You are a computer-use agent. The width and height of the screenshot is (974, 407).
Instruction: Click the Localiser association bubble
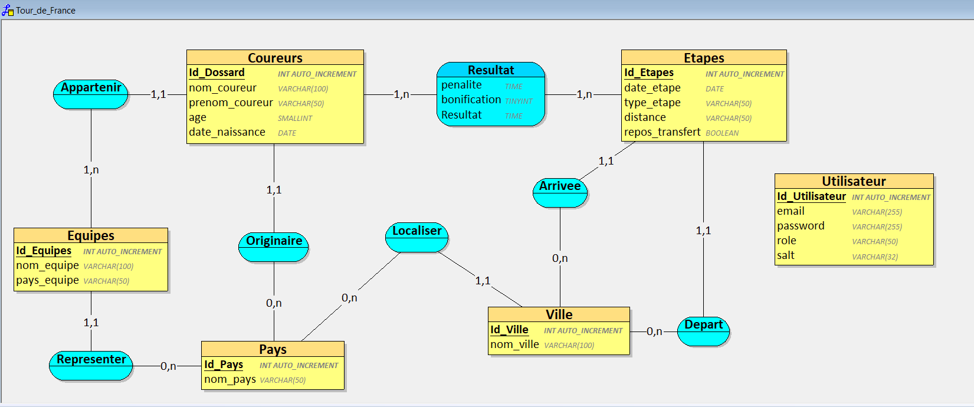(x=417, y=238)
